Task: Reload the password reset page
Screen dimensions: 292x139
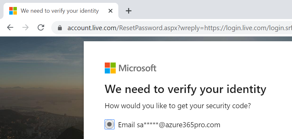Action: [41, 28]
